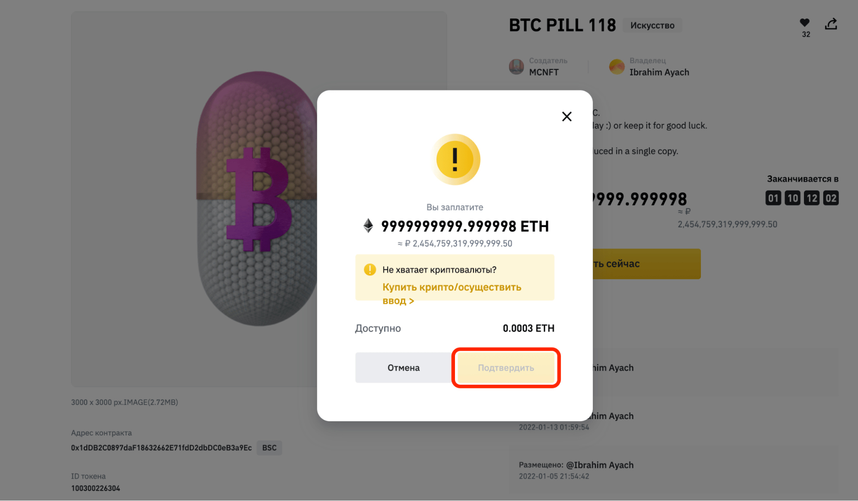Click the @Ibrahim Ayach profile link
This screenshot has height=501, width=858.
600,465
